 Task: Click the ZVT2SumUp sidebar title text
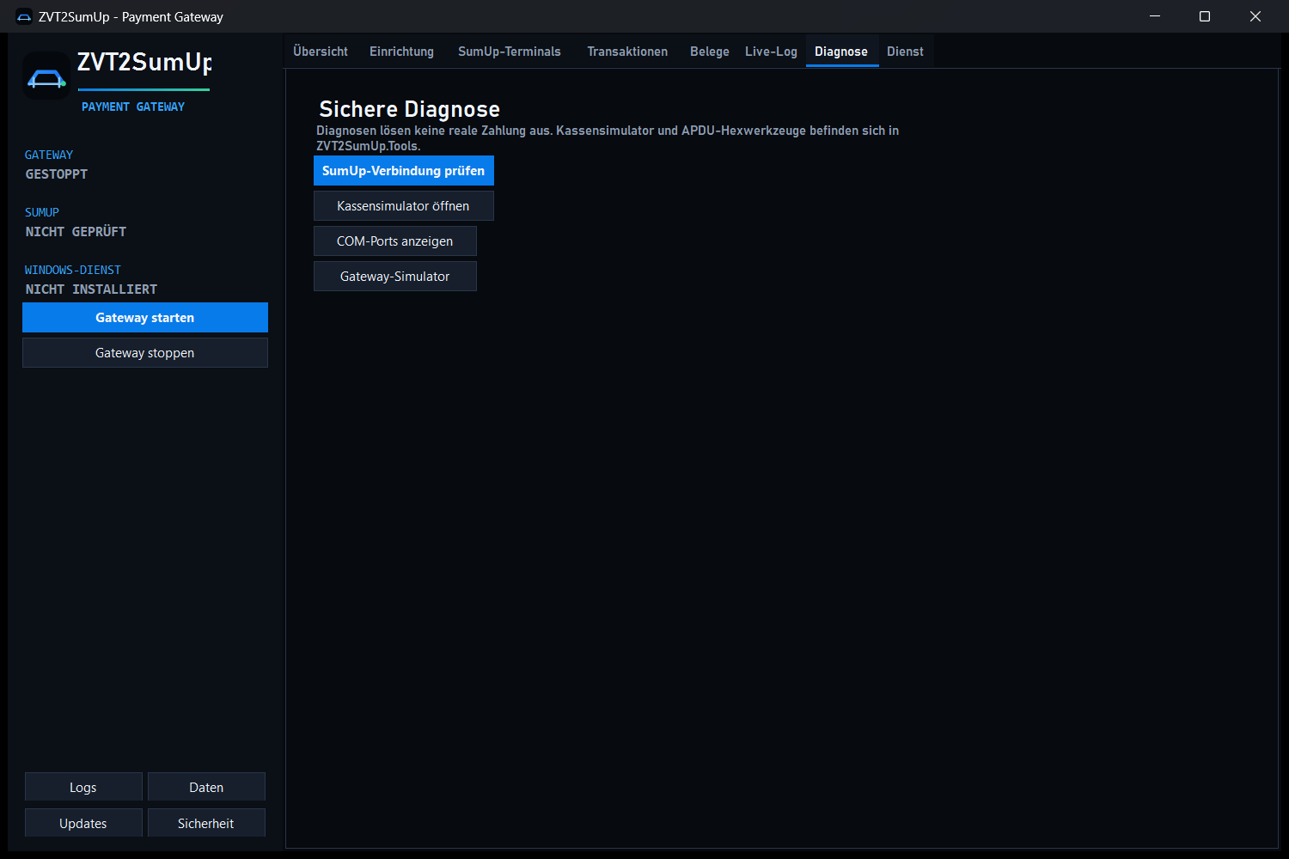pos(144,63)
